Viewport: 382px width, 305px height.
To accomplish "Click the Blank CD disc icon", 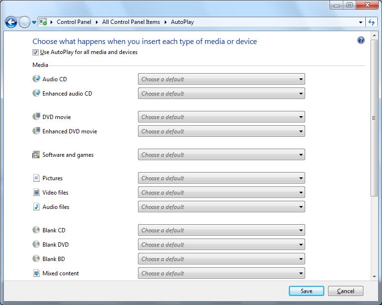I will 36,230.
